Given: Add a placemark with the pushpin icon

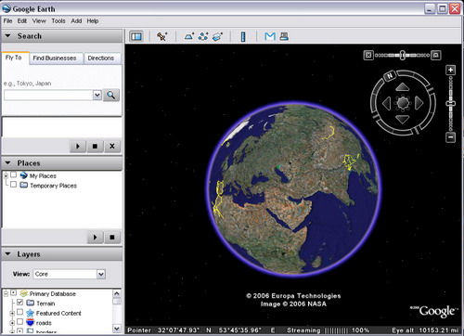Looking at the screenshot, I should [x=161, y=36].
